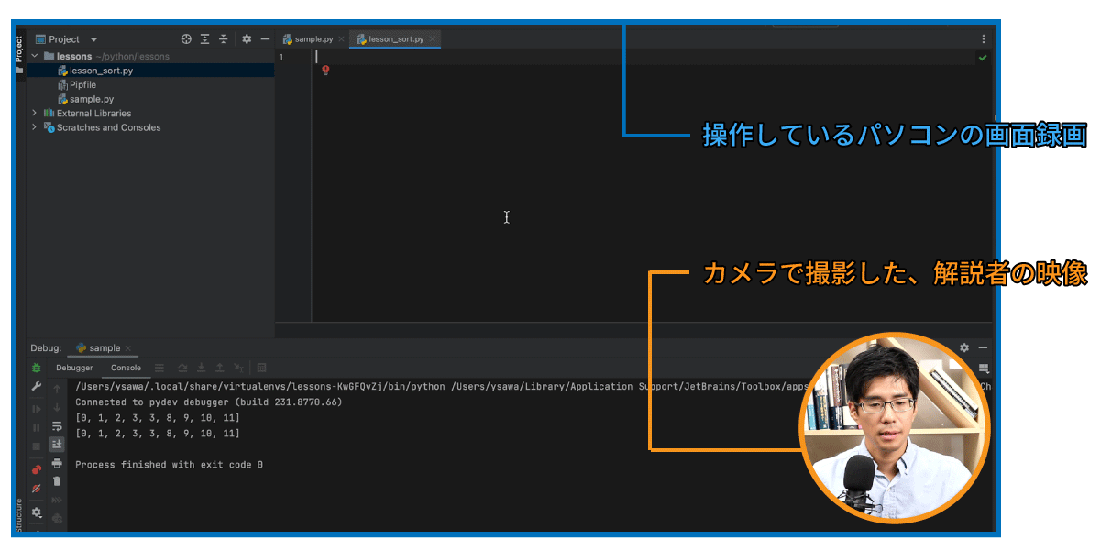Click Resume Program in the Debug toolbar

click(x=37, y=409)
